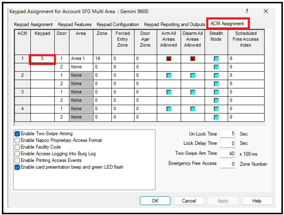Toggle Stealth Mode for ACM 2 Door 1
The image size is (284, 215).
click(216, 76)
